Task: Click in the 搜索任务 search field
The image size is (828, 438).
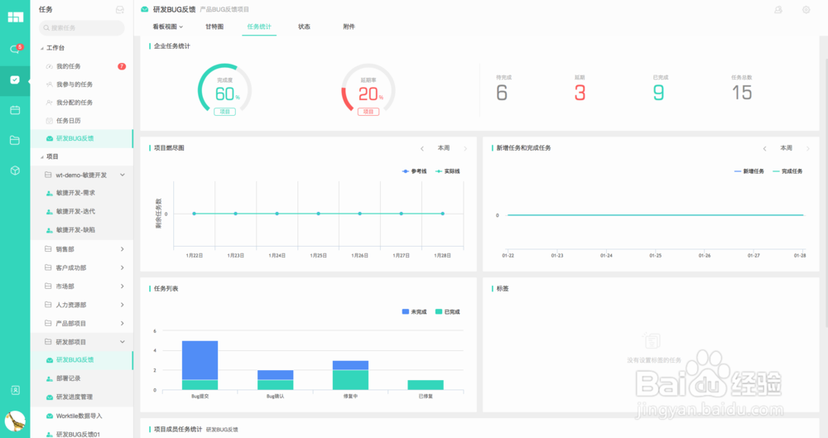Action: [81, 27]
